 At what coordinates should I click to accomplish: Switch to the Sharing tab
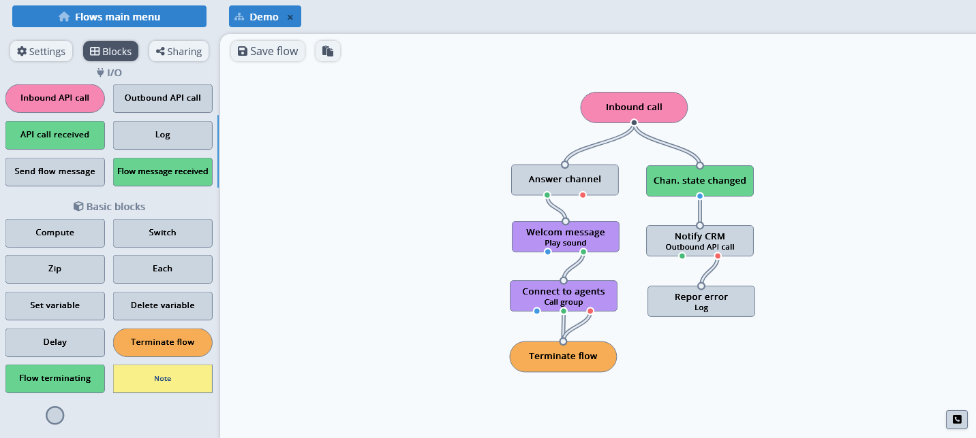click(x=179, y=52)
